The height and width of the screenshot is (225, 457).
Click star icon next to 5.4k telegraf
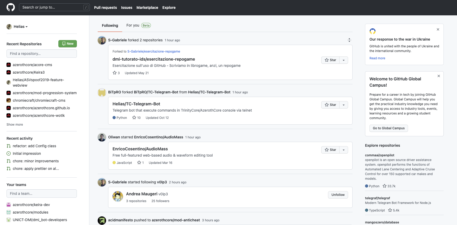[x=390, y=210]
